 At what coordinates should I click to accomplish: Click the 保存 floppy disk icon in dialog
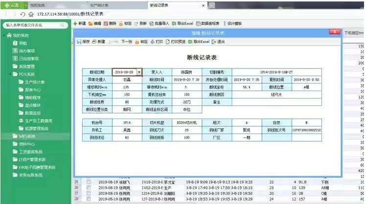pos(79,41)
